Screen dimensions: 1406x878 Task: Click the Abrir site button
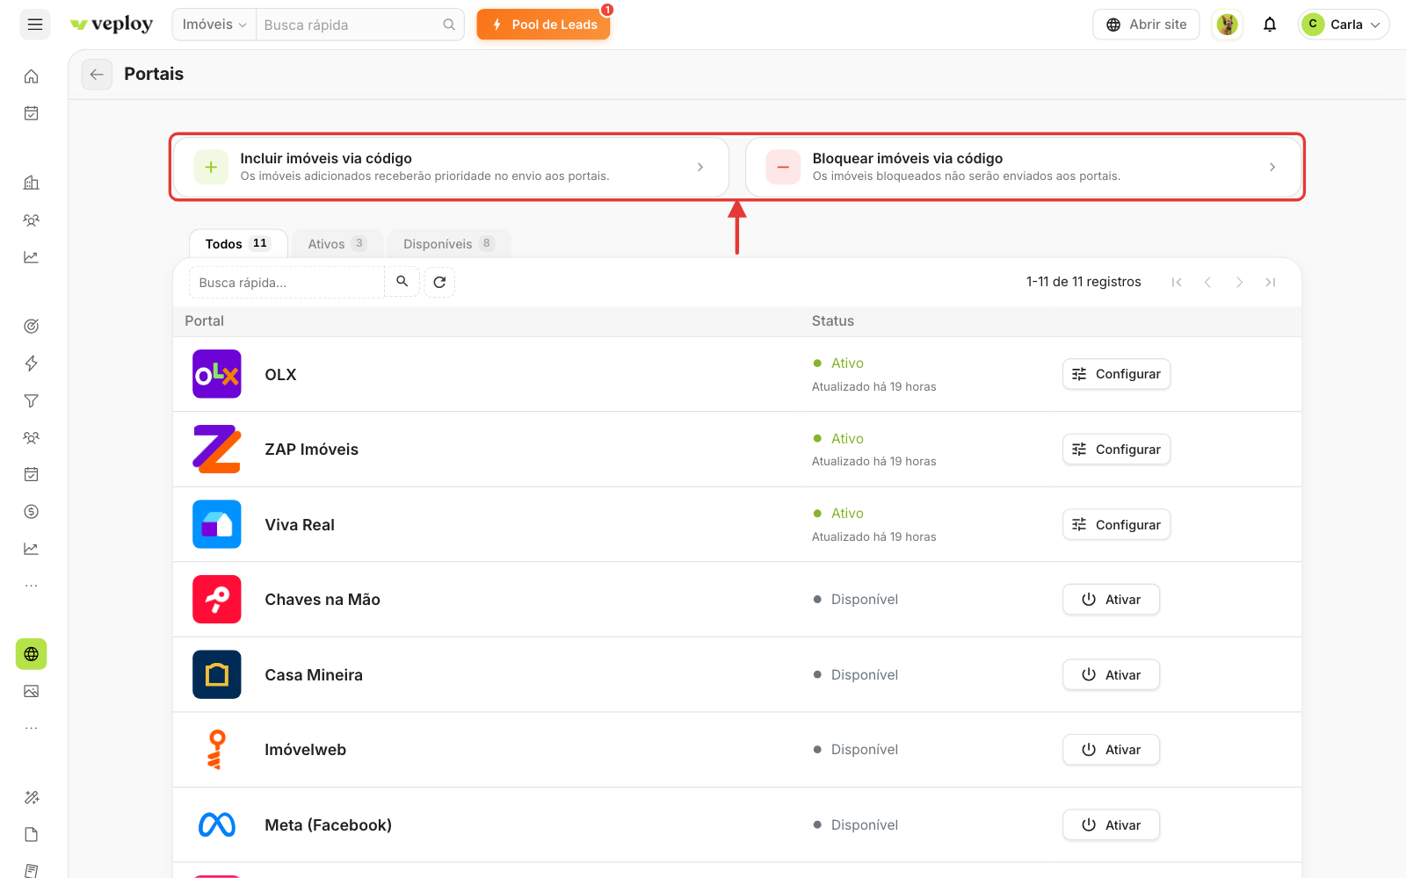coord(1146,25)
